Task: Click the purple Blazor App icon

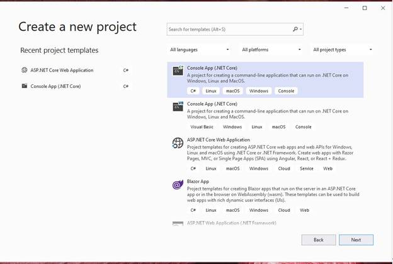Action: [x=178, y=185]
